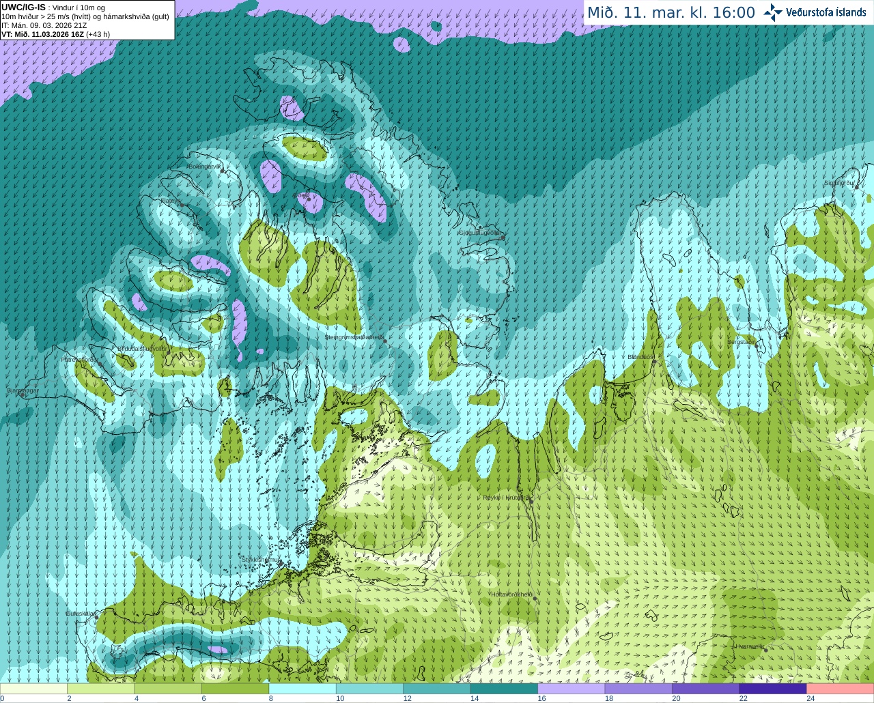Click the Veðurstofa Íslands logo
Image resolution: width=874 pixels, height=703 pixels.
pyautogui.click(x=815, y=12)
